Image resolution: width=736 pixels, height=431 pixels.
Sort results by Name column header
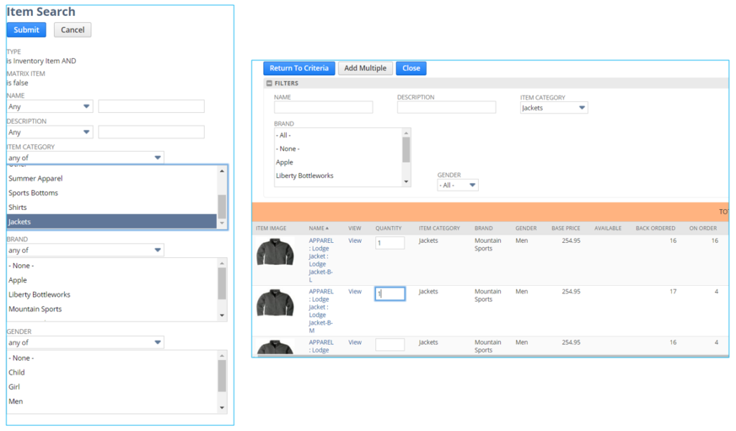(x=319, y=228)
